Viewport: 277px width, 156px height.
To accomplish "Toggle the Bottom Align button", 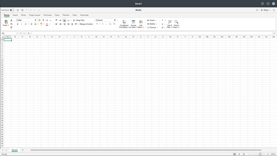I will coord(65,21).
